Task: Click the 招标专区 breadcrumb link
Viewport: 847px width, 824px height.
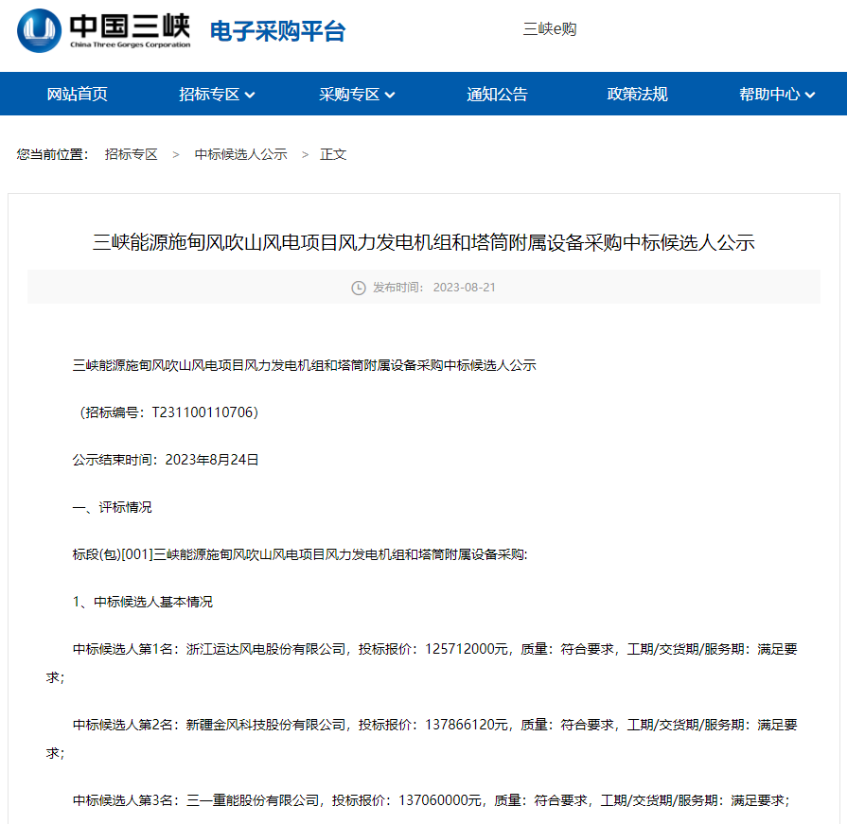Action: pos(132,154)
